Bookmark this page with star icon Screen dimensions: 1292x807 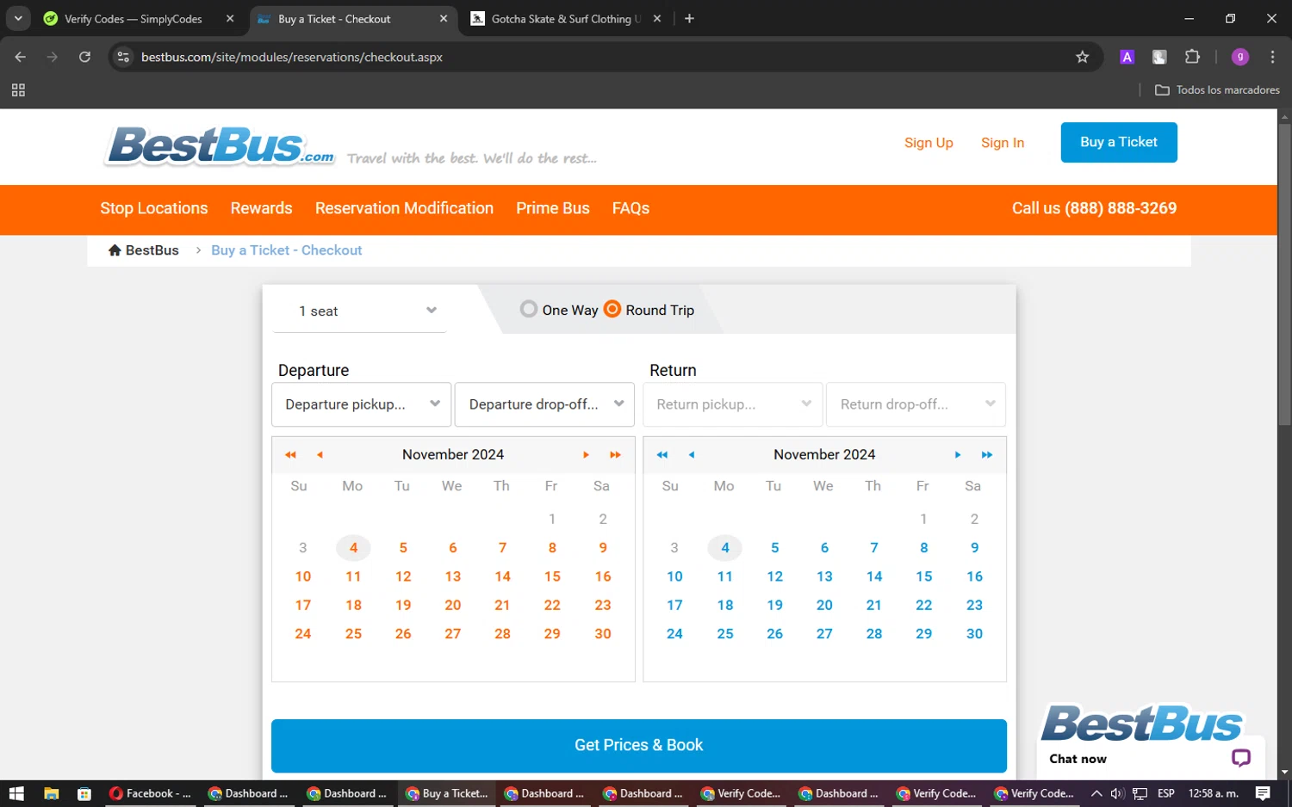(1083, 57)
